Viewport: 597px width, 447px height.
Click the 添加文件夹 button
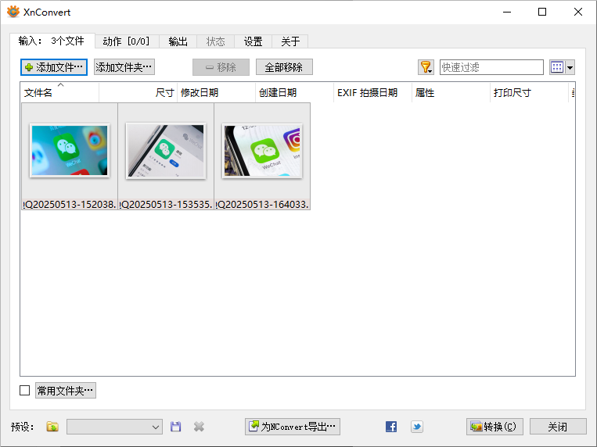124,67
